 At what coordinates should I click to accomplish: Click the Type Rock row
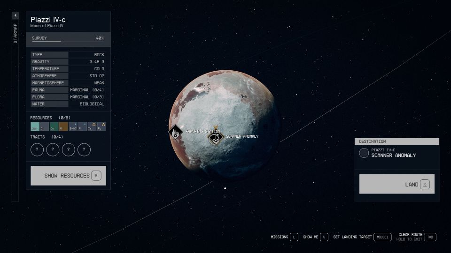(x=68, y=55)
